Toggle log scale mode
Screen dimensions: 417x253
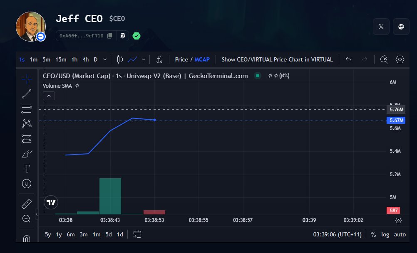pos(385,234)
